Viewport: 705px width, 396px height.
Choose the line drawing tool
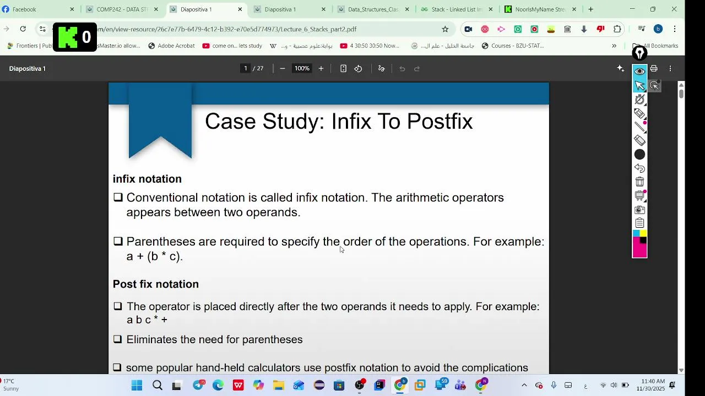pos(639,127)
